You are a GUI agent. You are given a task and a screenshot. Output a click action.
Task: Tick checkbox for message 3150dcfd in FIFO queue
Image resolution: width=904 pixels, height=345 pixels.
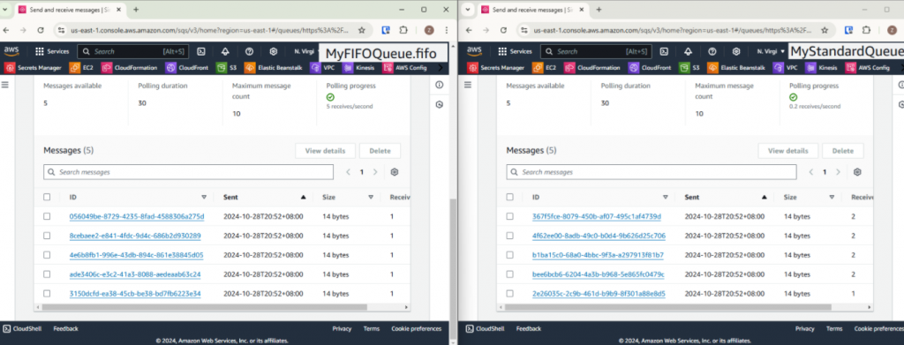click(x=47, y=294)
